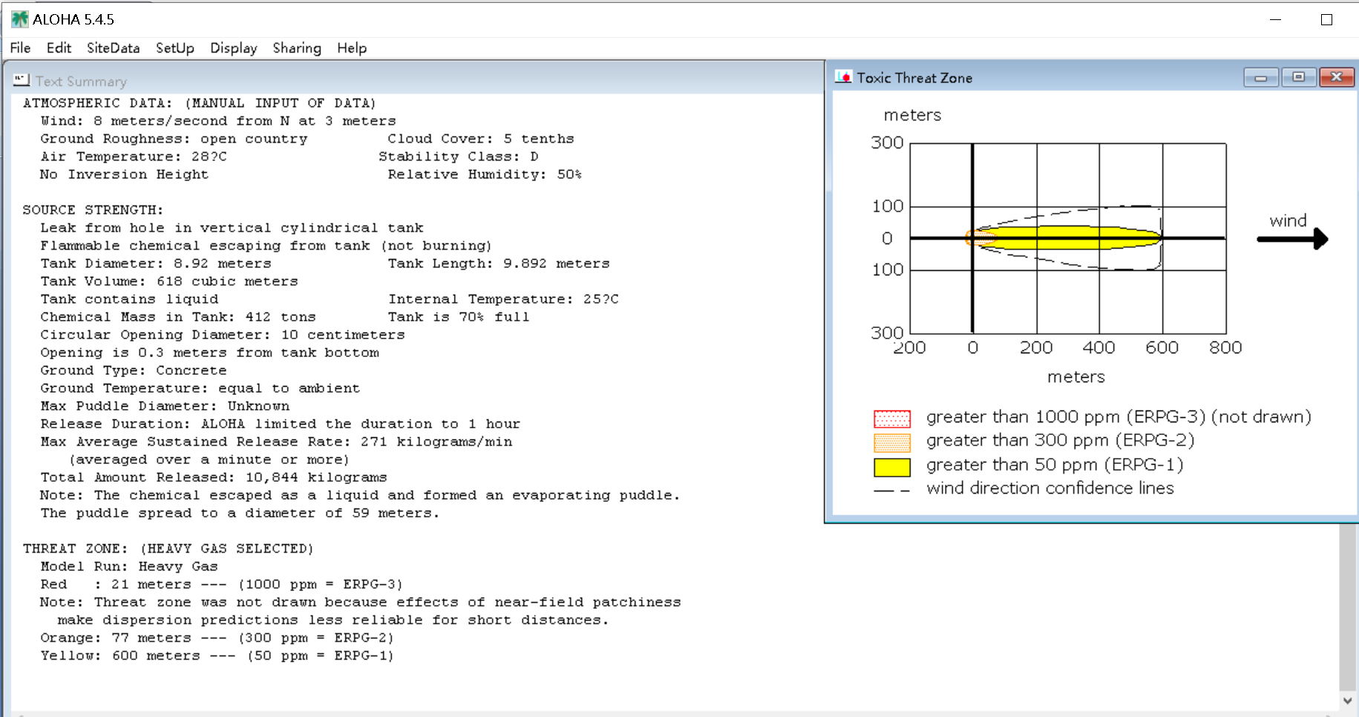Maximize the Toxic Threat Zone window
1359x717 pixels.
[1298, 77]
